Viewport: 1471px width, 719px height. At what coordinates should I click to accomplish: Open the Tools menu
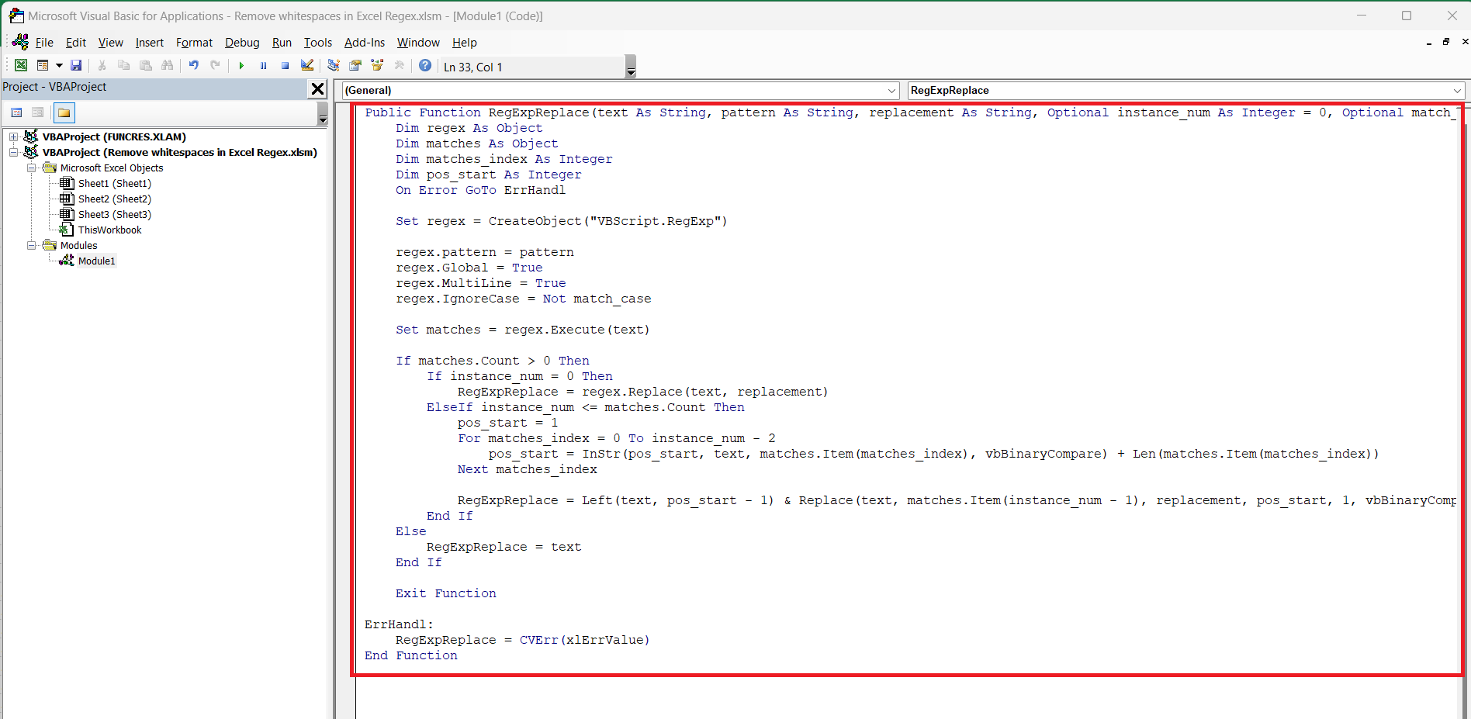[x=318, y=43]
